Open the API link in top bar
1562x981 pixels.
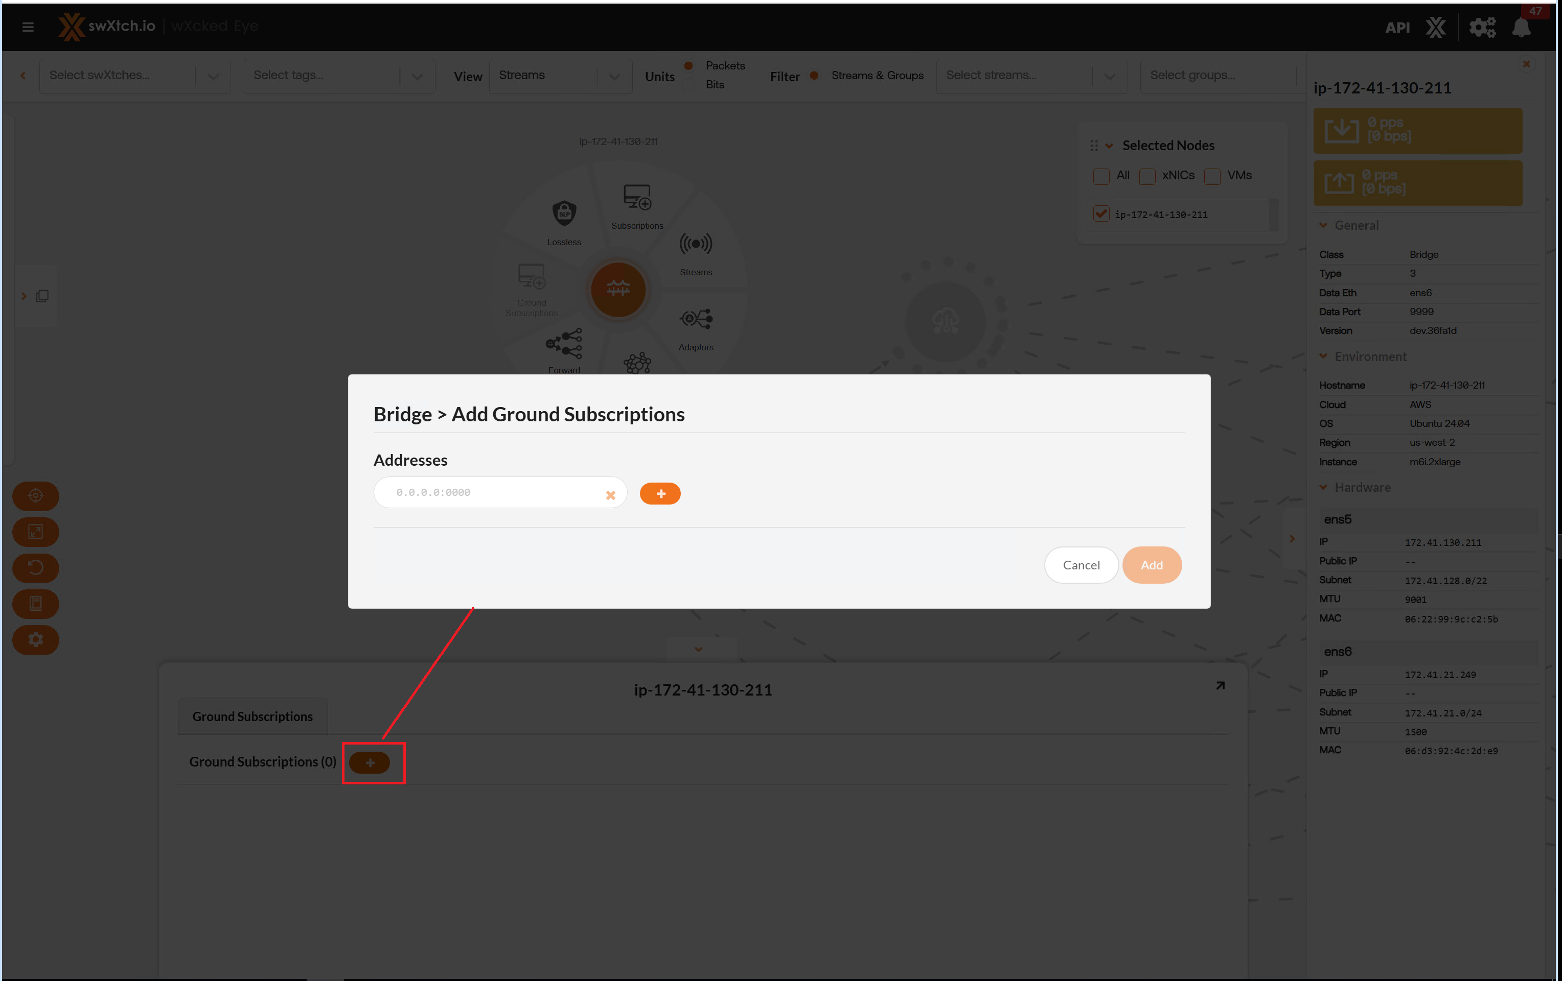tap(1397, 27)
